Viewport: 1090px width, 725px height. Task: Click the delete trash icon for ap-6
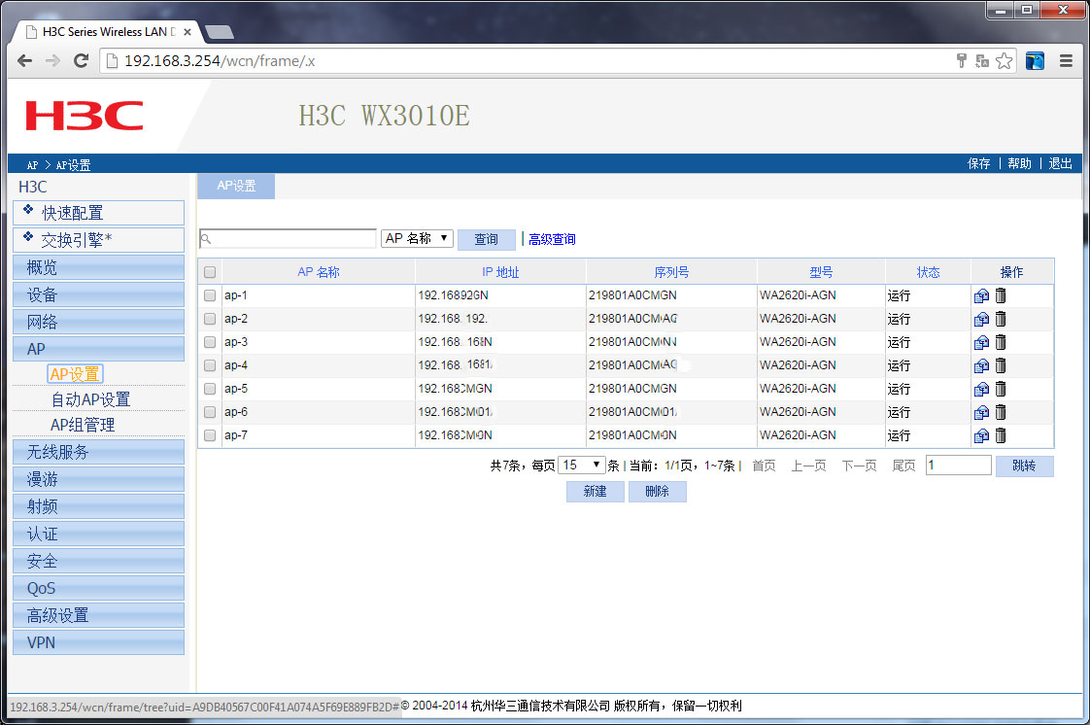point(1001,411)
